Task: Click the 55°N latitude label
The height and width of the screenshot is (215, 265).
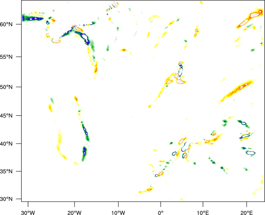Action: coord(6,57)
